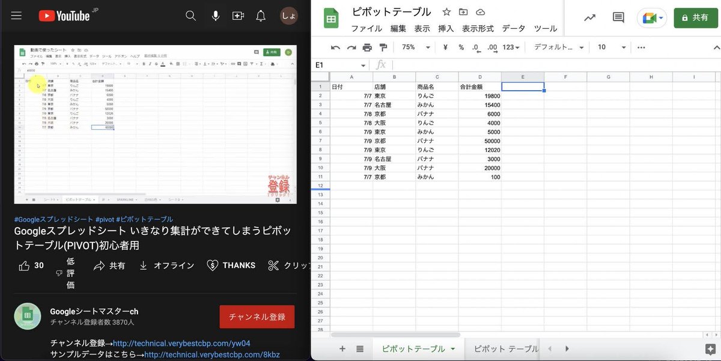Open the 75% zoom dropdown

click(416, 47)
